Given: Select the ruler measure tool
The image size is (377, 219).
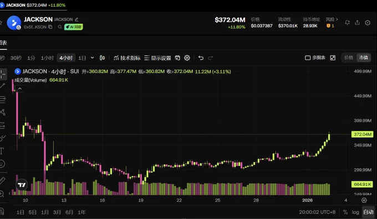Looking at the screenshot, I should [2, 181].
